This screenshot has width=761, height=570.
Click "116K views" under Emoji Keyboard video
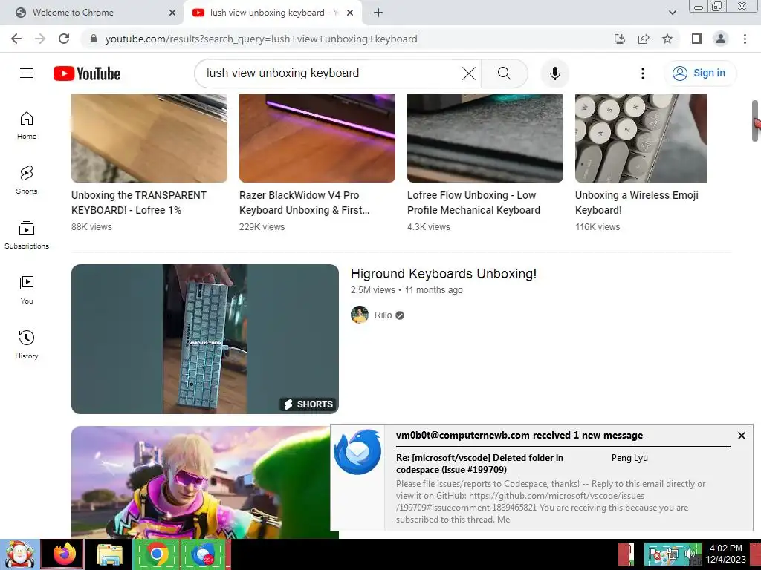(x=598, y=227)
